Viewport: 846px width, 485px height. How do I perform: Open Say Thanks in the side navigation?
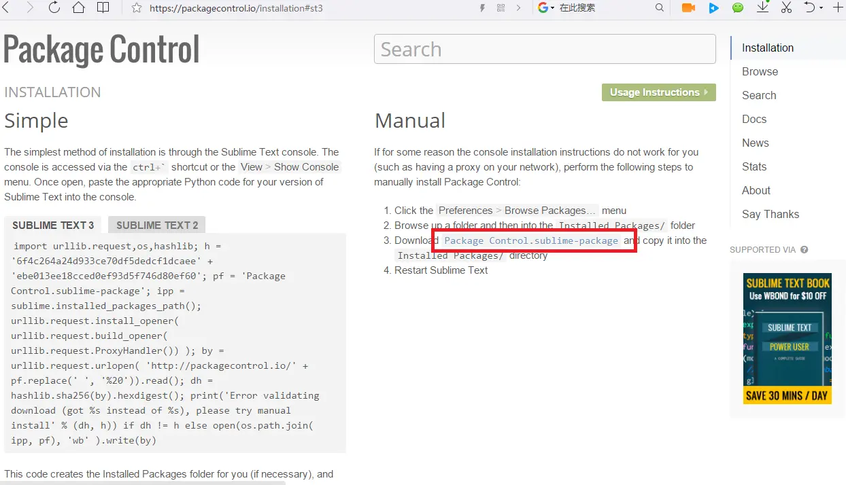771,214
